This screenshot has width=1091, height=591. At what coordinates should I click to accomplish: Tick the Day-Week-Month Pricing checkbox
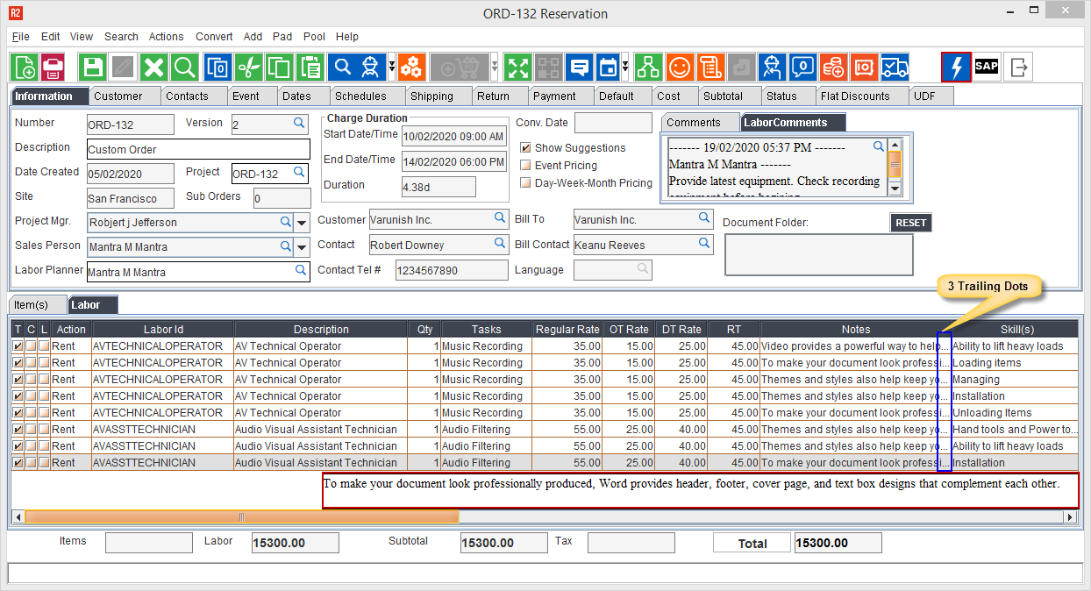[x=526, y=183]
